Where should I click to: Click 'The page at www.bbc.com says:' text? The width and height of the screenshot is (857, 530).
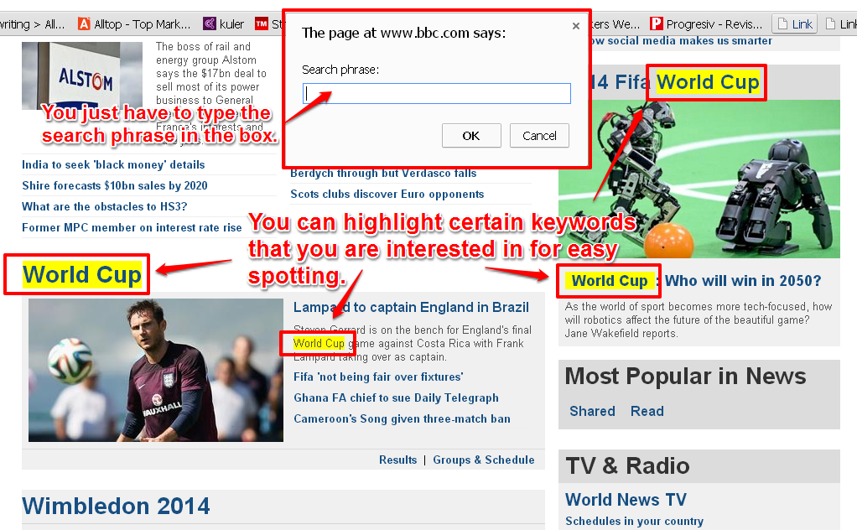(x=404, y=34)
